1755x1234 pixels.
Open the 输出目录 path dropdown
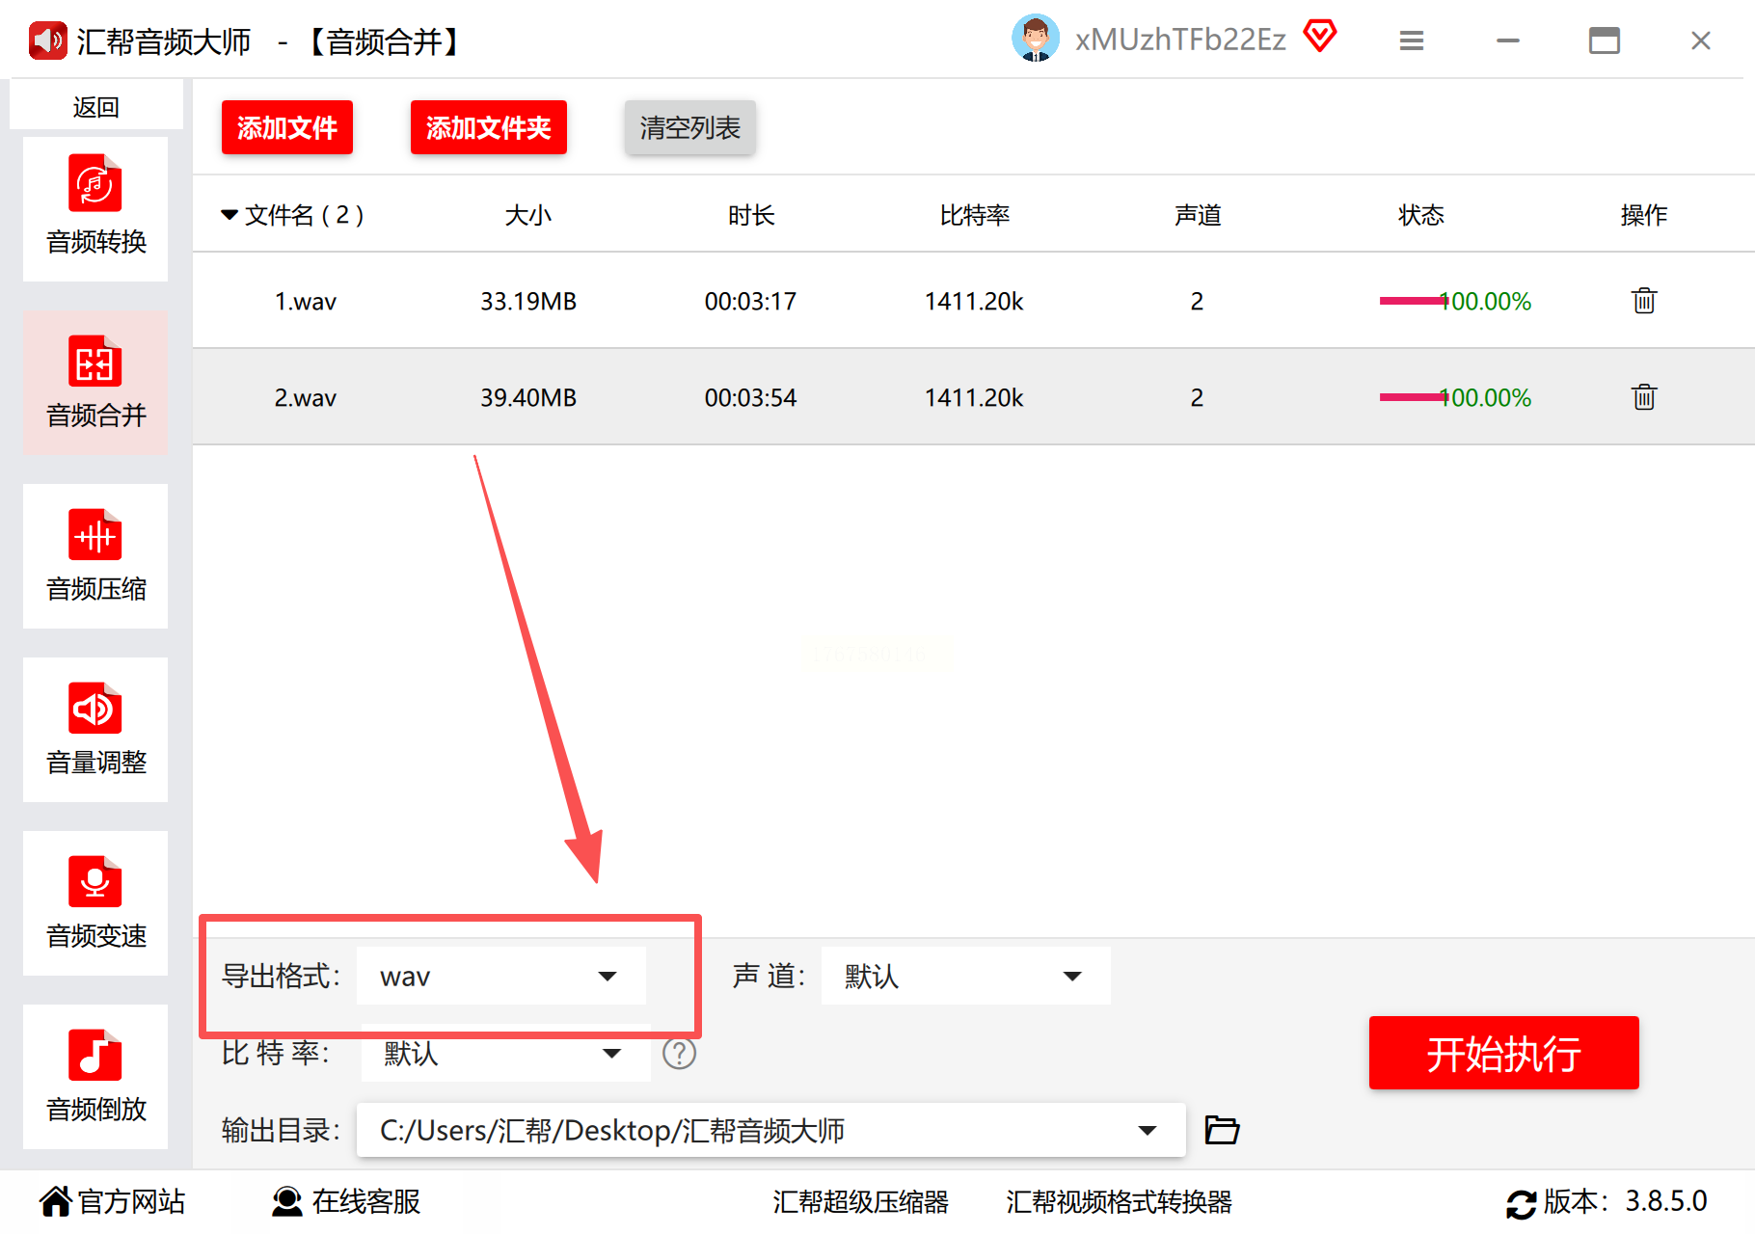[x=770, y=1130]
